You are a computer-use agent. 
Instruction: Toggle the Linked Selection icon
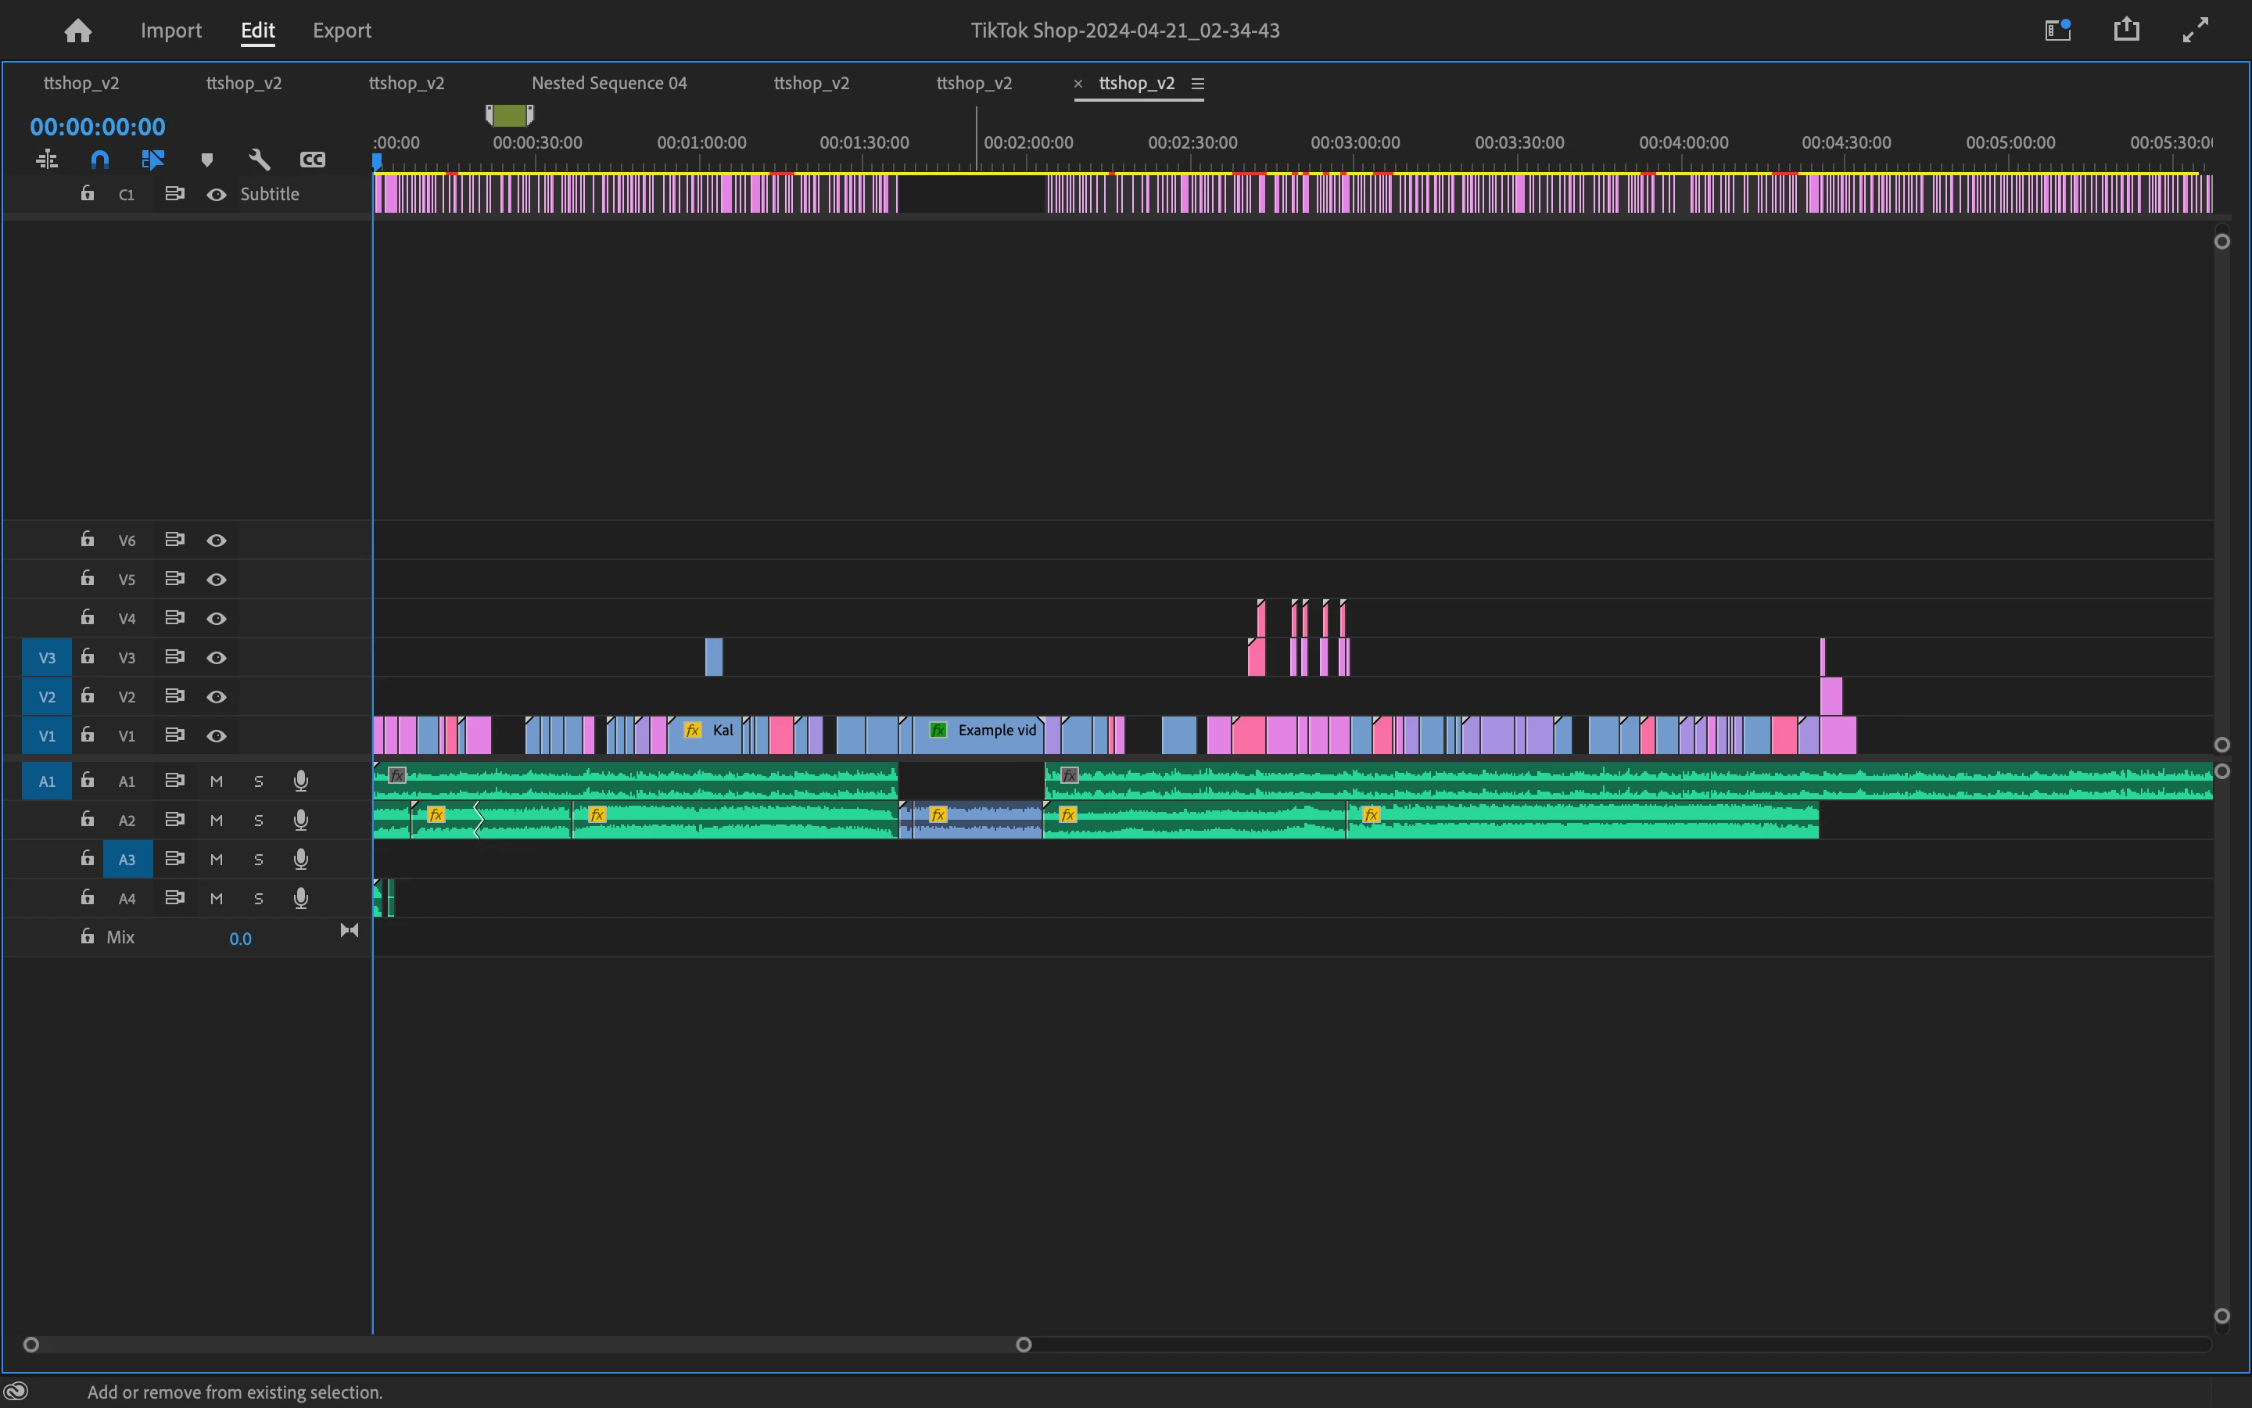coord(152,160)
